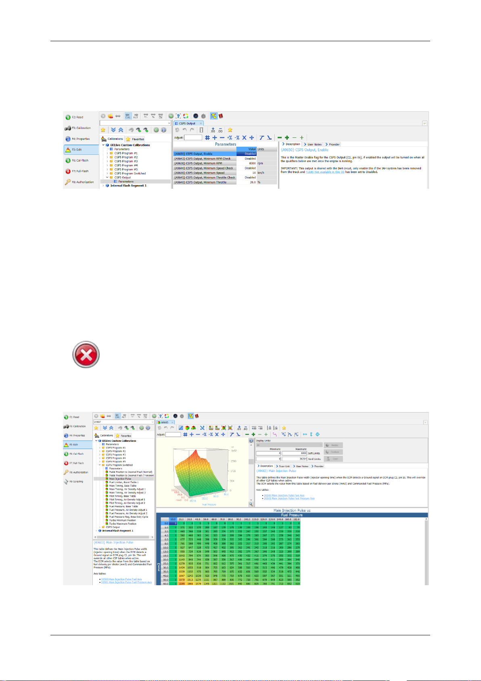
Task: Click the pink curve icon in A9603 toolbar
Action: tap(275, 434)
